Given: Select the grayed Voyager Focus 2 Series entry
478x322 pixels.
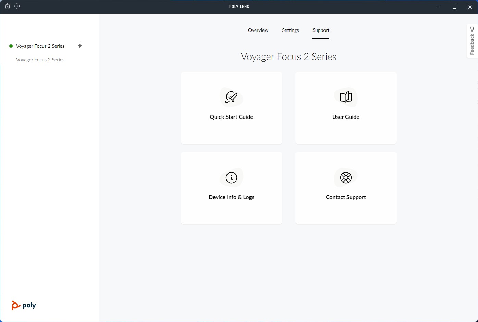Looking at the screenshot, I should (40, 60).
